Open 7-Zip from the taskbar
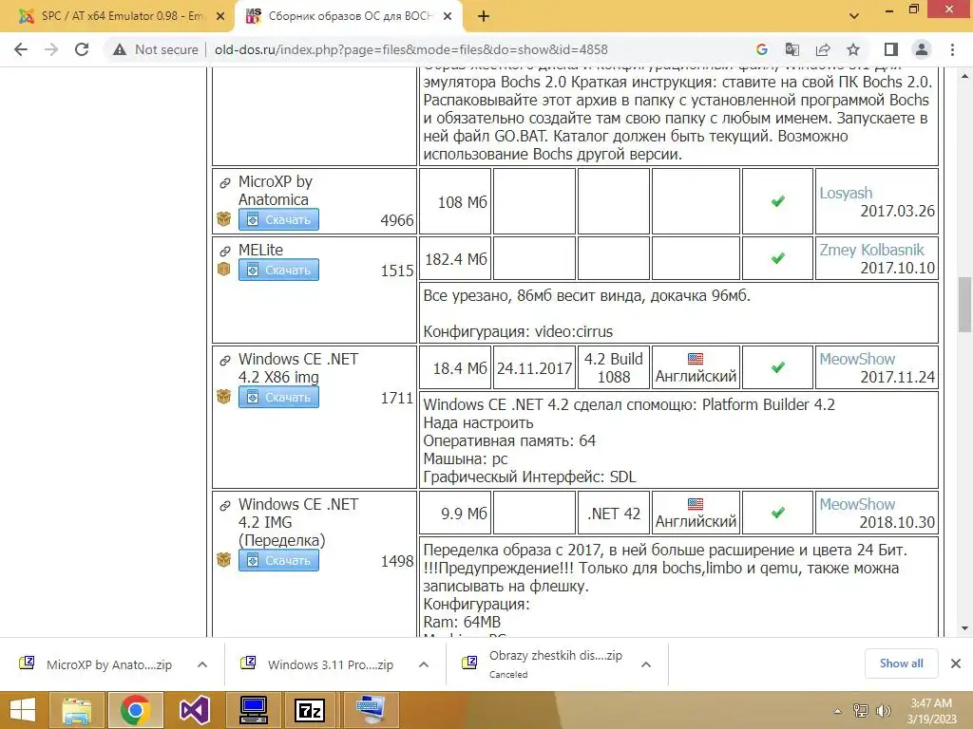 [311, 710]
